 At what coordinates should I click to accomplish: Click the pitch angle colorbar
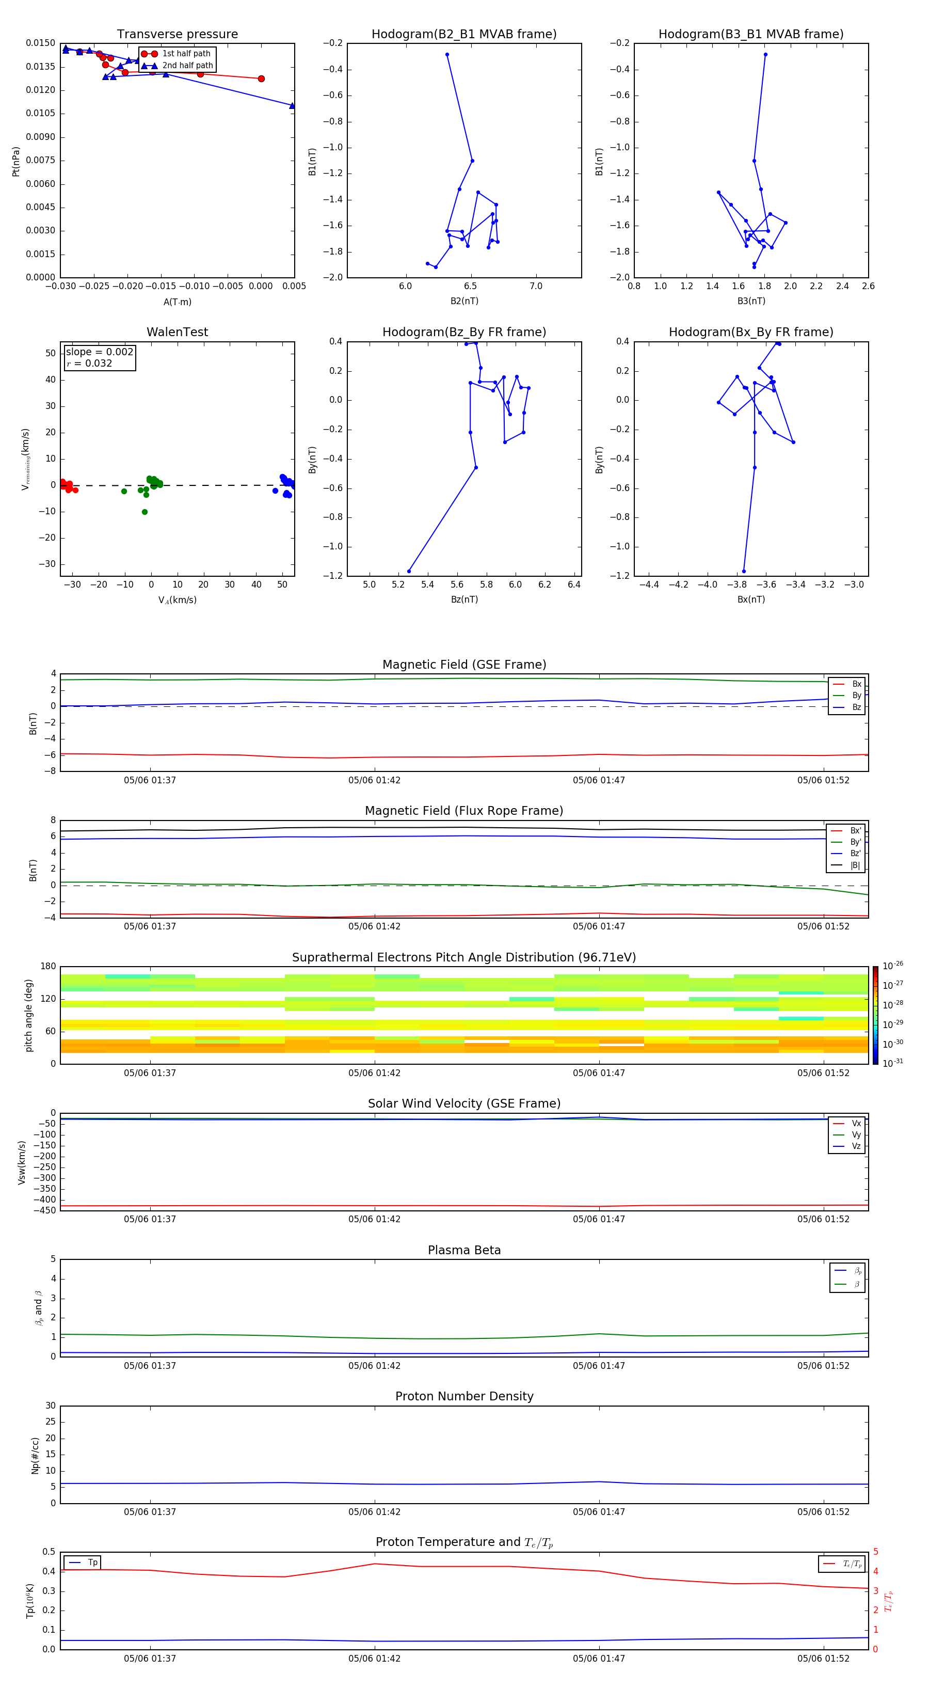pyautogui.click(x=875, y=1015)
